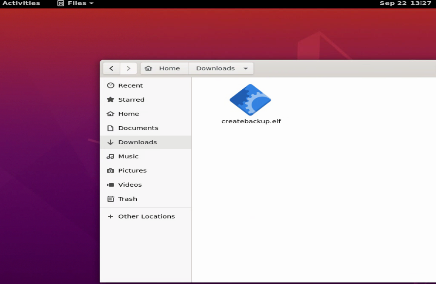Screen dimensions: 436x284
Task: Expand the Downloads path dropdown arrow
Action: coord(246,68)
